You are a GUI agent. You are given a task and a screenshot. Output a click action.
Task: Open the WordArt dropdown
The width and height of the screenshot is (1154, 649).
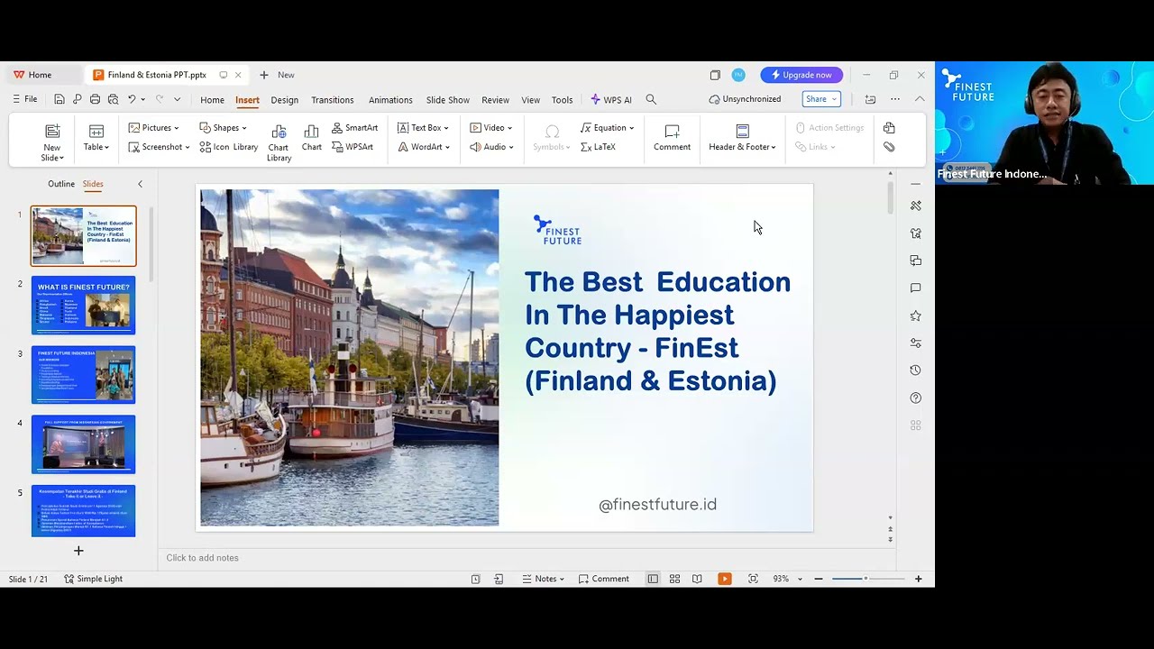(424, 147)
